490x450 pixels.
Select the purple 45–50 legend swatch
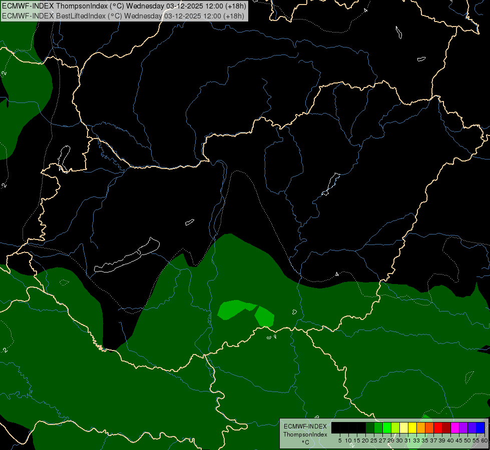coord(463,427)
